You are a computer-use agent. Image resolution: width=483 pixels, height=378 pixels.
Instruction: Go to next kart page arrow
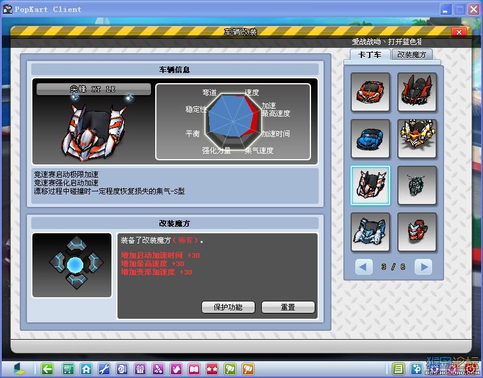pos(423,267)
